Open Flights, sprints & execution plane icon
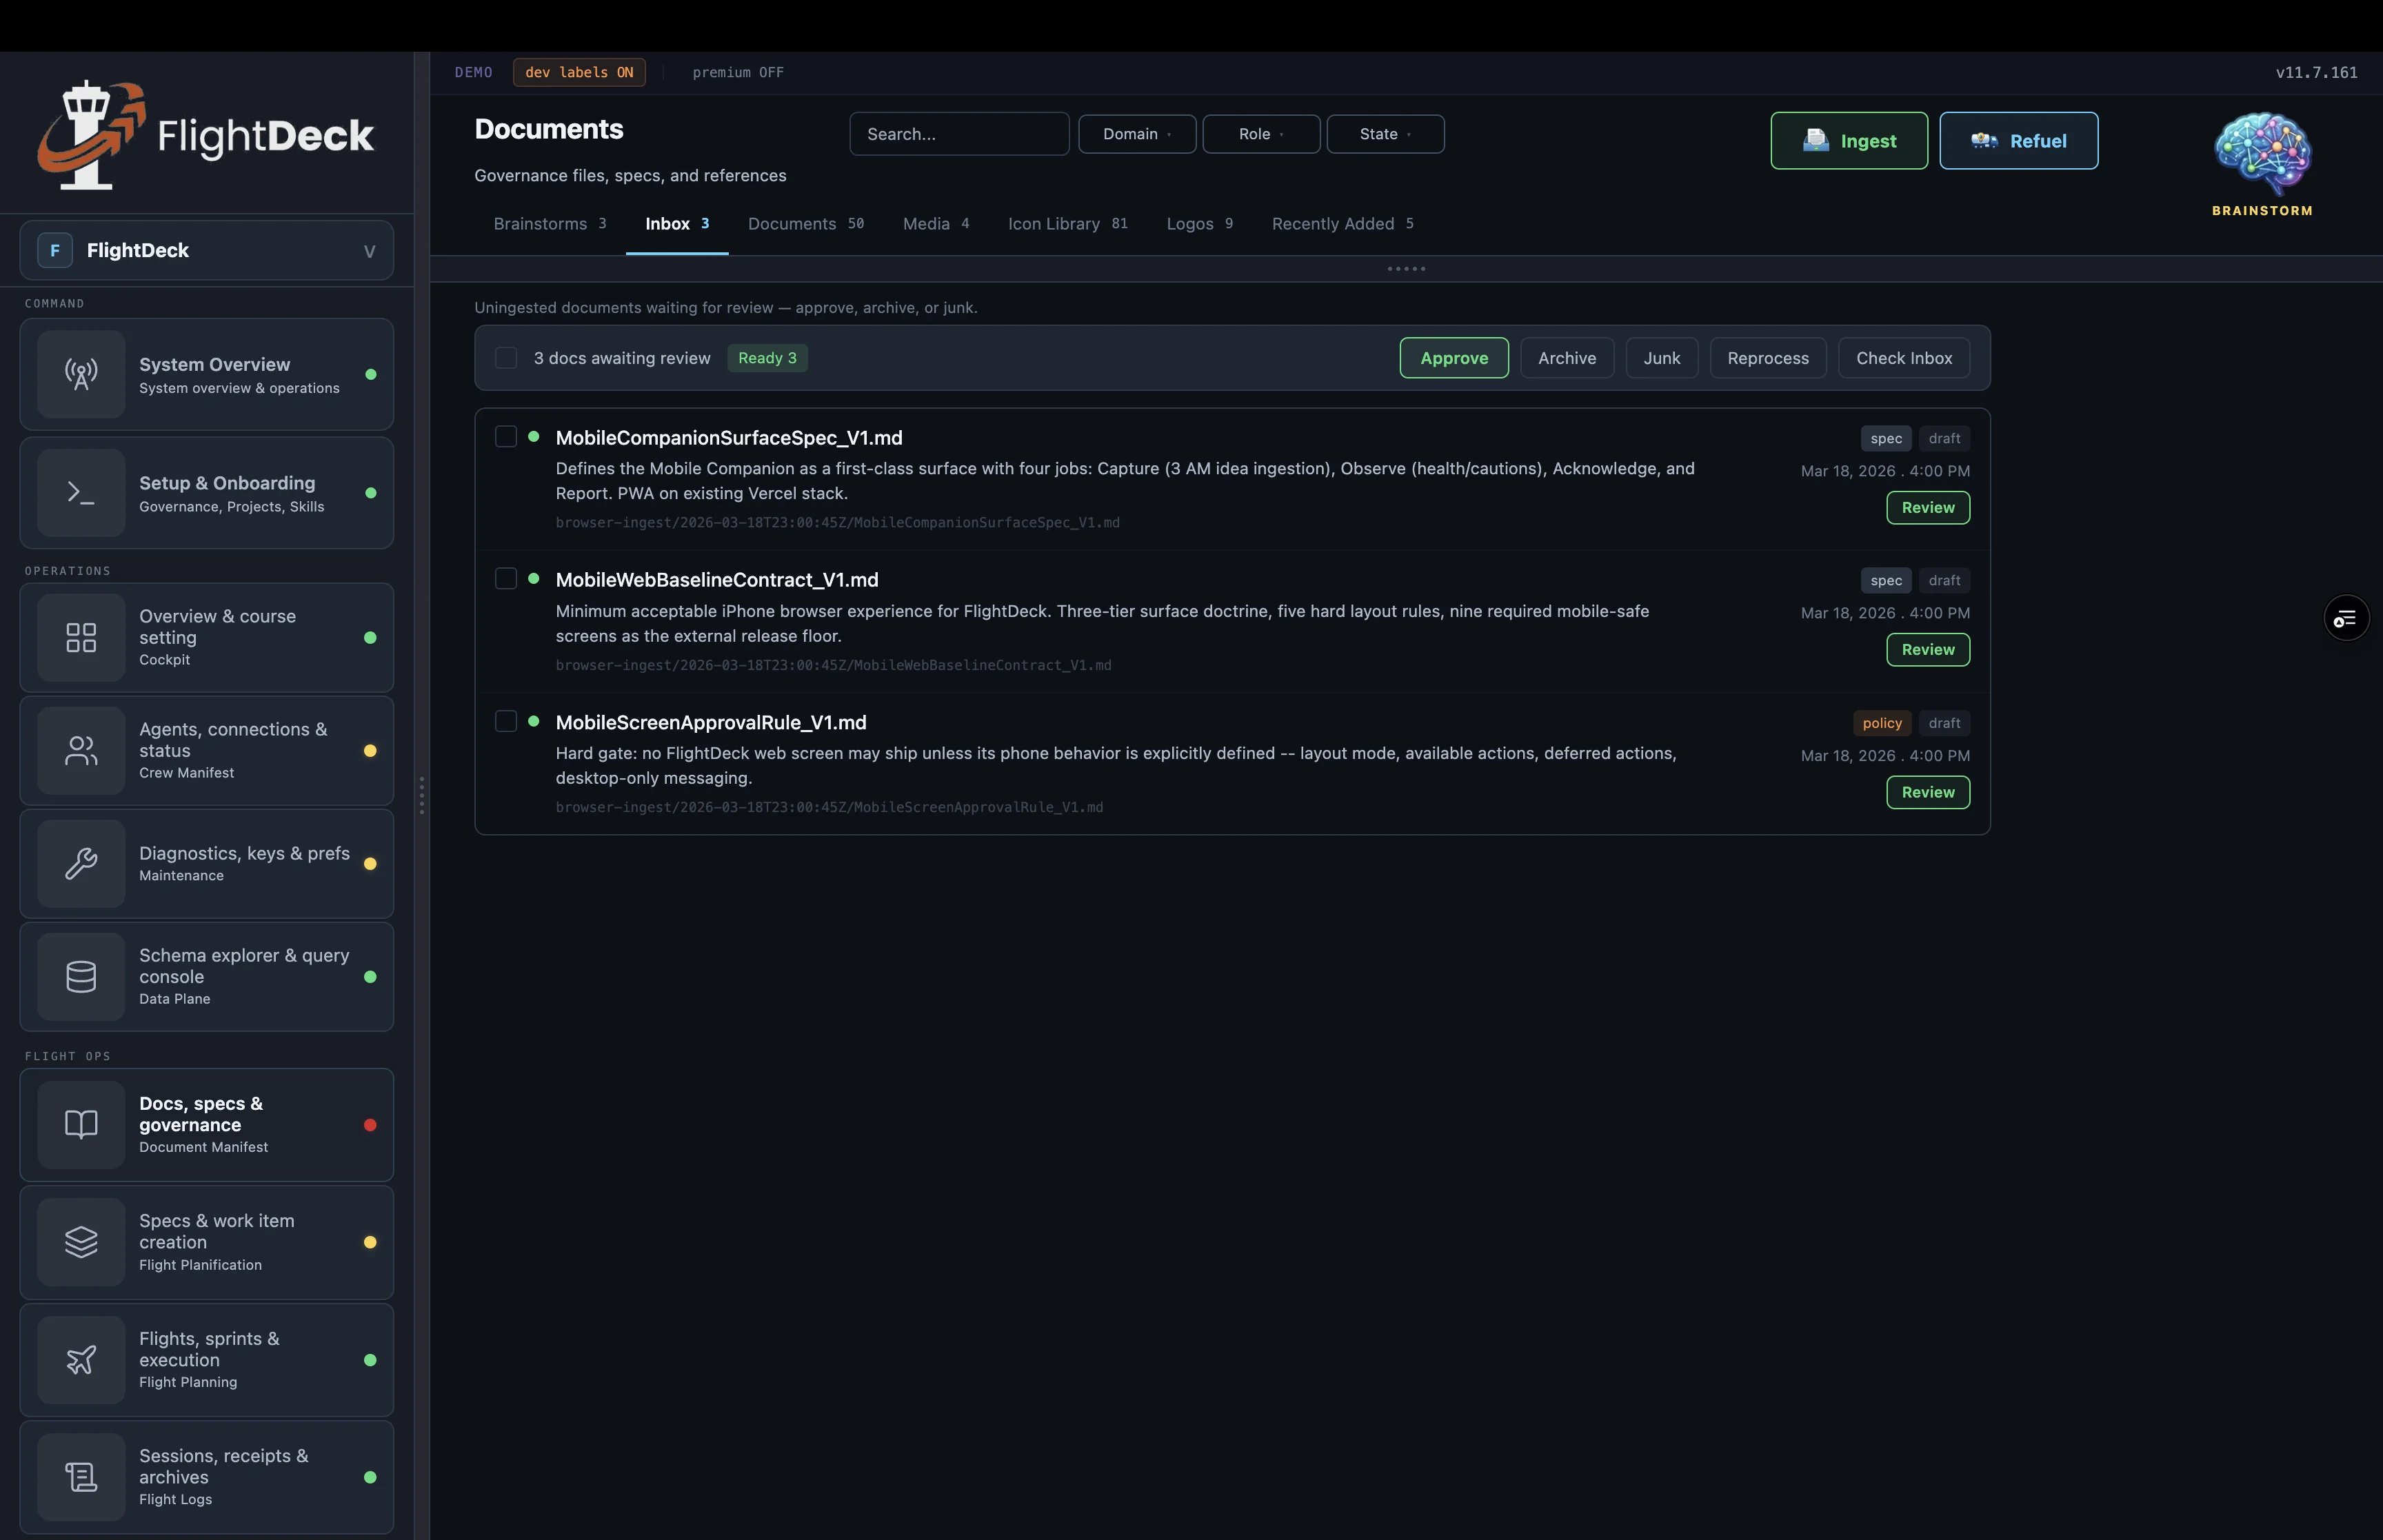Image resolution: width=2383 pixels, height=1540 pixels. tap(81, 1359)
